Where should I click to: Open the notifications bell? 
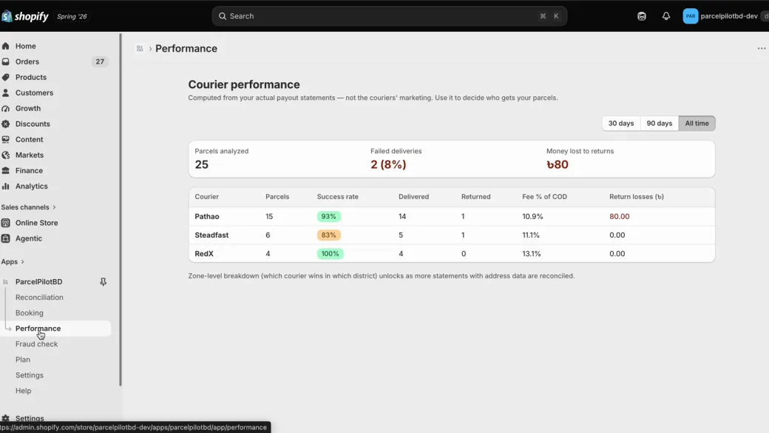tap(666, 16)
